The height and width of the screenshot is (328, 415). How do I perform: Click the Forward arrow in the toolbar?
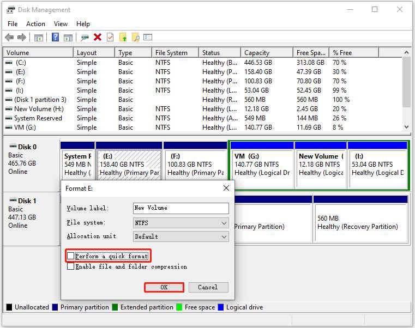[22, 37]
